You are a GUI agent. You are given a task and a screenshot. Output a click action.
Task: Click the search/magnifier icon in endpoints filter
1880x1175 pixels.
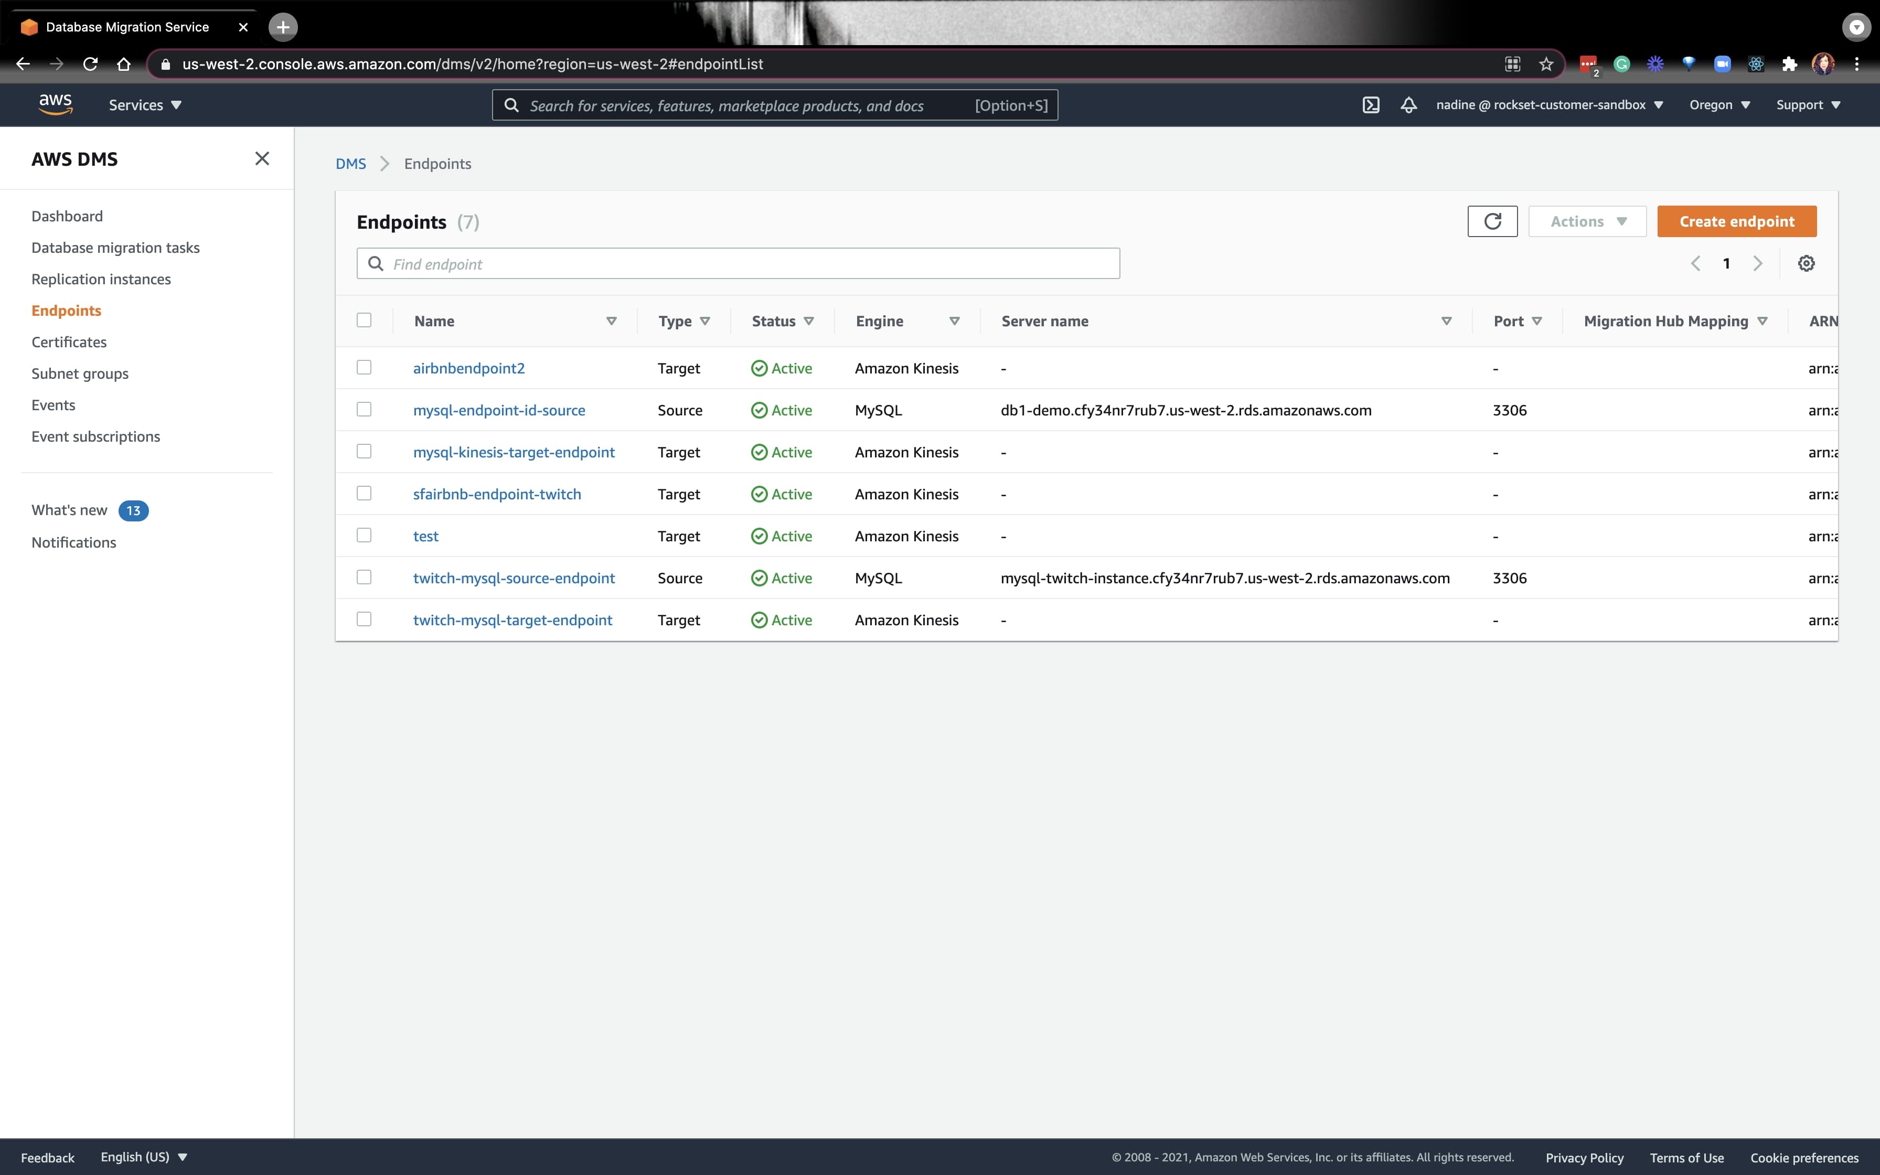click(376, 263)
